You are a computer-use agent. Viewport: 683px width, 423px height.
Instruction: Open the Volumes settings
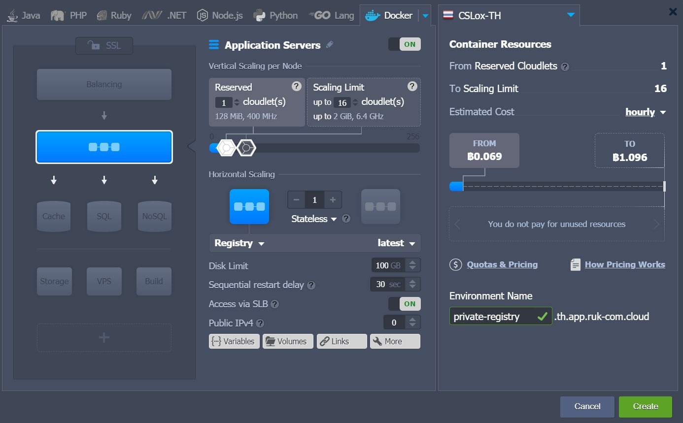(288, 341)
